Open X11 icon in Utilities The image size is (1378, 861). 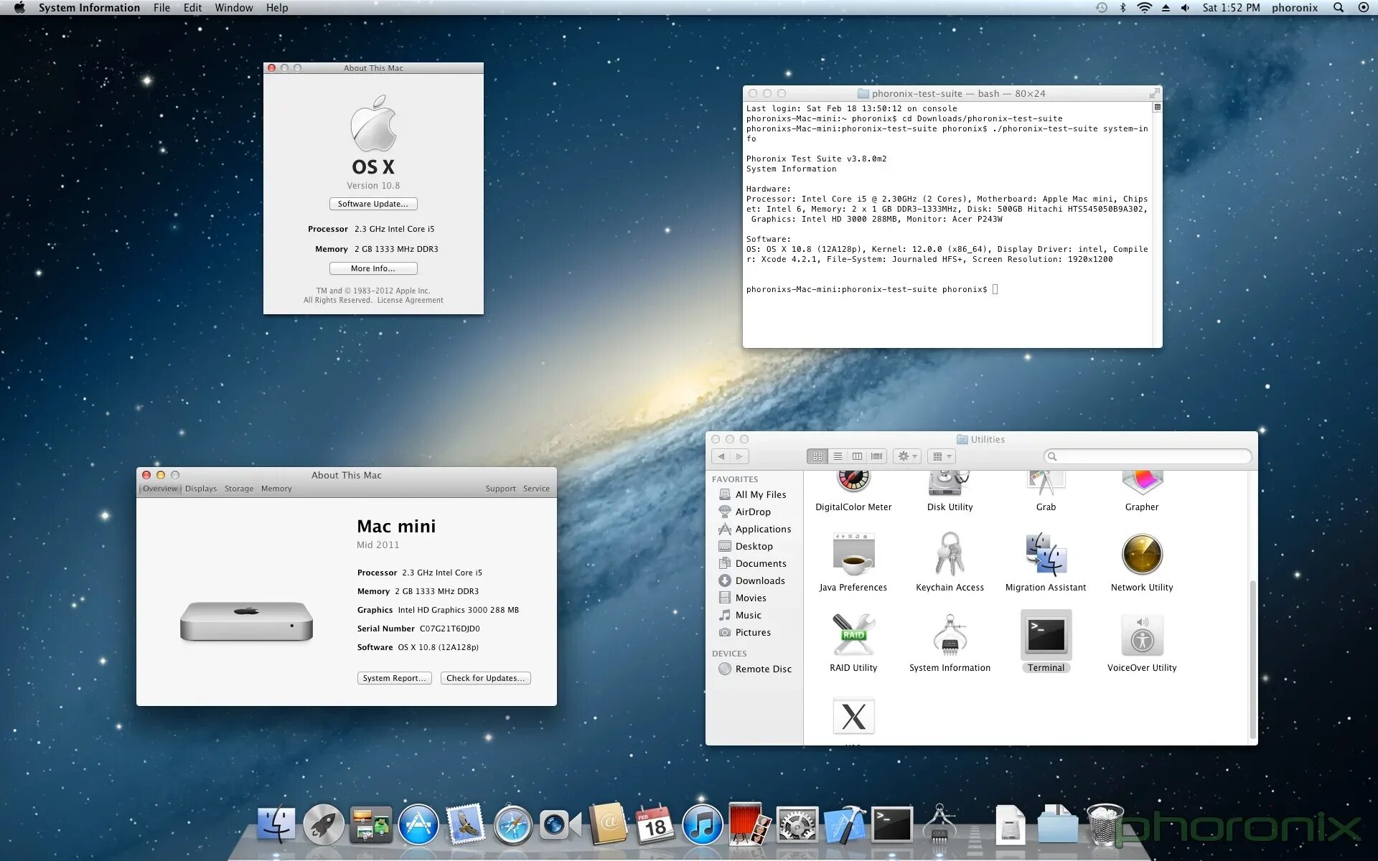tap(853, 716)
